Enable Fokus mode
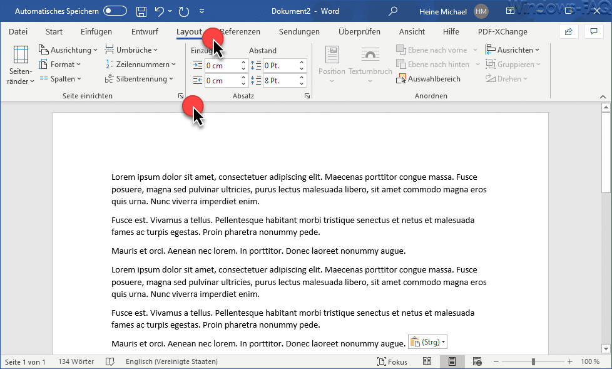Screen dimensions: 612x369 tap(392, 362)
